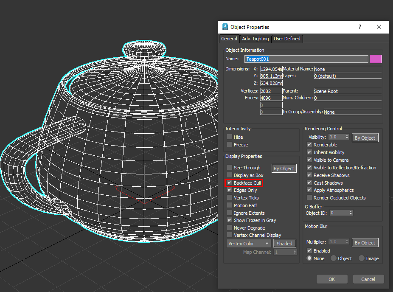The height and width of the screenshot is (292, 393).
Task: Click the Shaded button
Action: pos(284,243)
